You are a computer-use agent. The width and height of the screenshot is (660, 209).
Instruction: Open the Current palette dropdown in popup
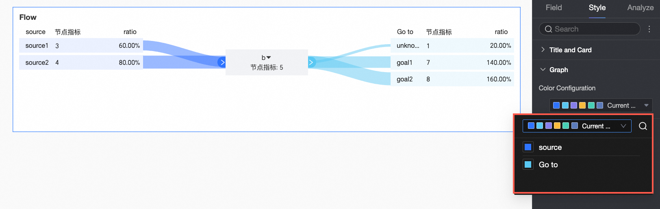(577, 126)
